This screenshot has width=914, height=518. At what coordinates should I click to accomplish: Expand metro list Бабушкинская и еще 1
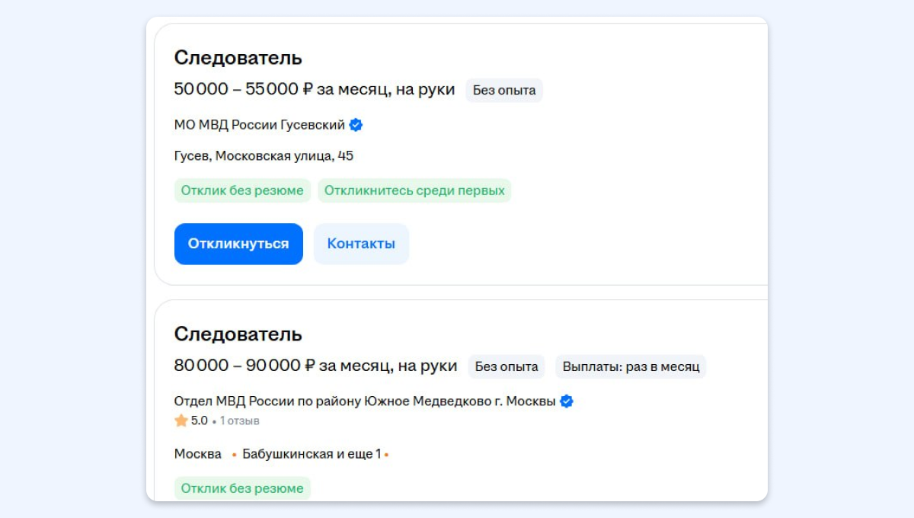click(312, 454)
